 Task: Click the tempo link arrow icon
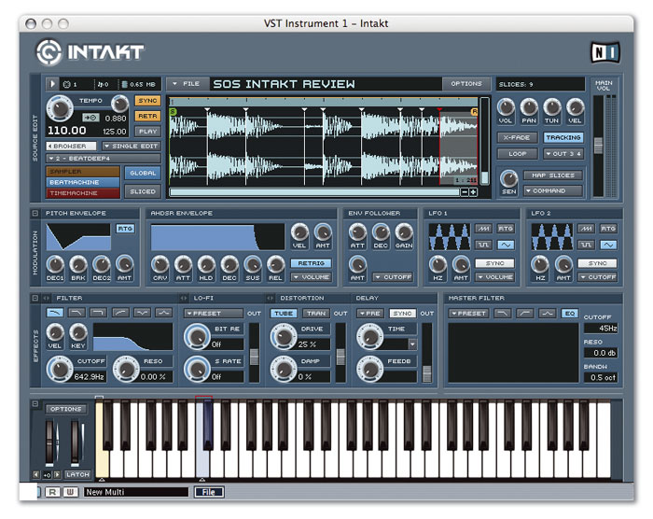click(x=91, y=118)
